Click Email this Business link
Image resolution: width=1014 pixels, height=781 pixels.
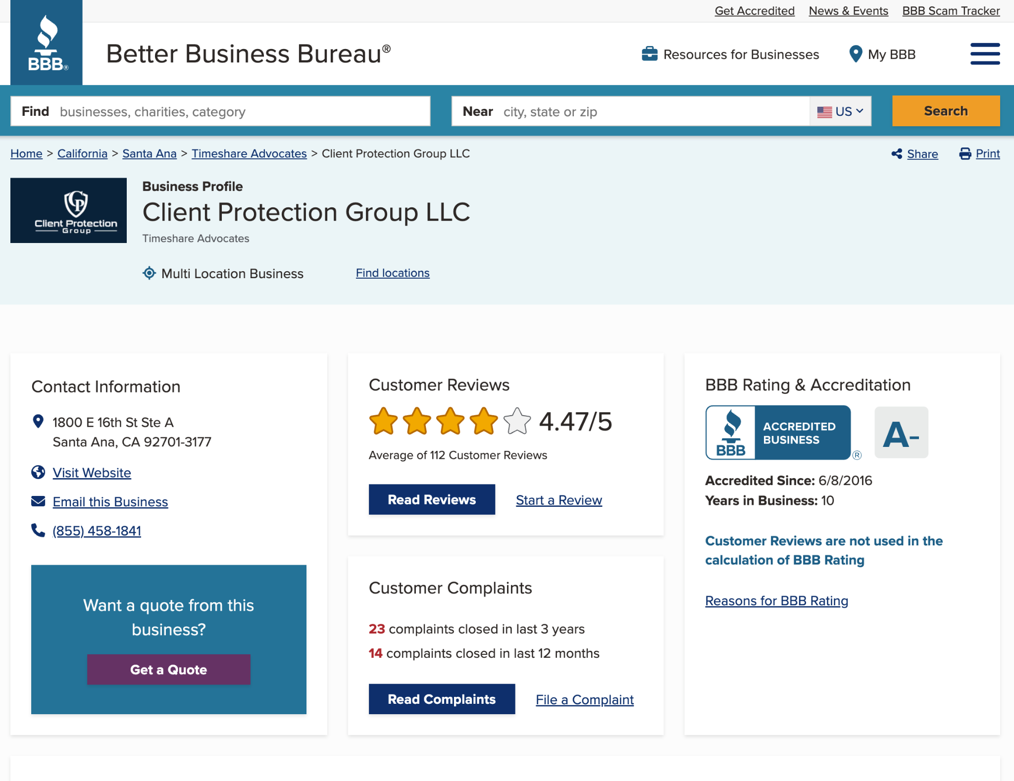click(110, 501)
